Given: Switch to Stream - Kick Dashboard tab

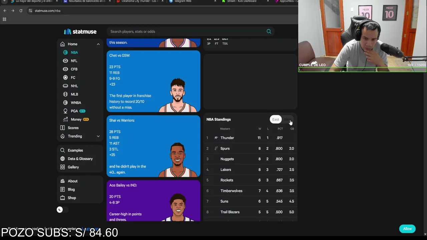Looking at the screenshot, I should point(241,1).
